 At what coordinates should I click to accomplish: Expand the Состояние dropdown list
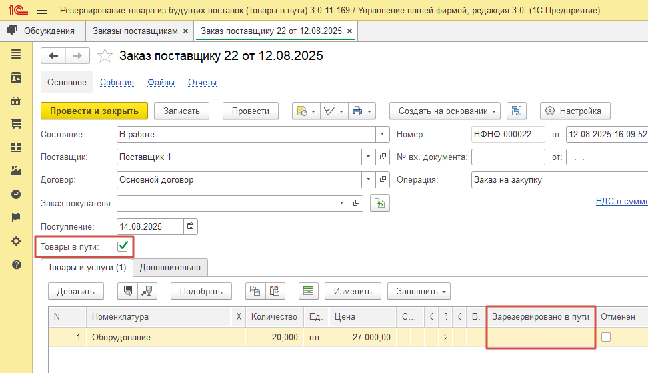click(383, 134)
